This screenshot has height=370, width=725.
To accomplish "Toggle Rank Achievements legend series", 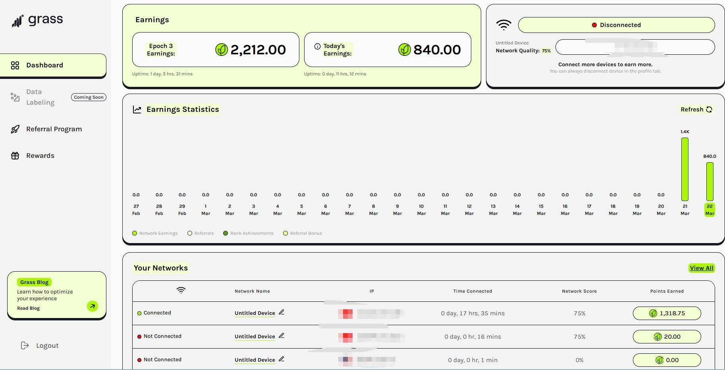I will (248, 233).
